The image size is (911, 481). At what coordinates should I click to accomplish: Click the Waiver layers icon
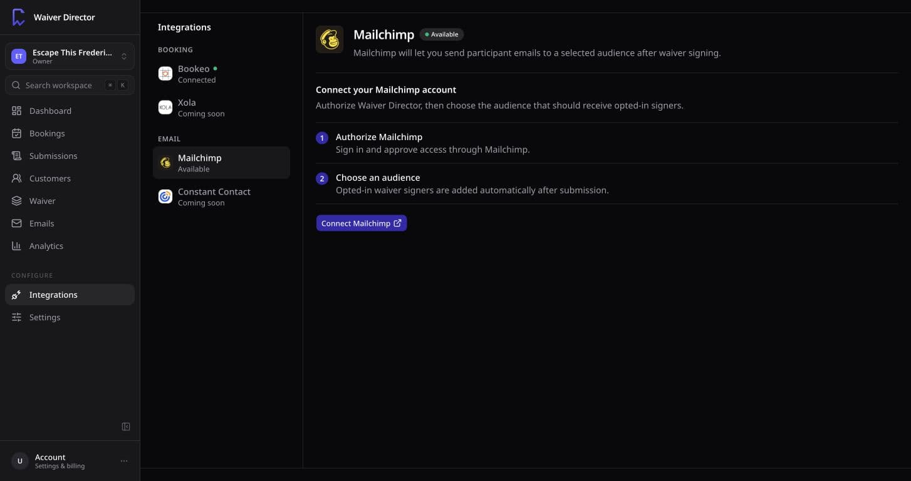pos(17,201)
